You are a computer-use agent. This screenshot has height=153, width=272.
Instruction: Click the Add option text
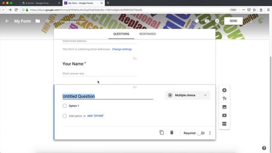click(x=76, y=116)
